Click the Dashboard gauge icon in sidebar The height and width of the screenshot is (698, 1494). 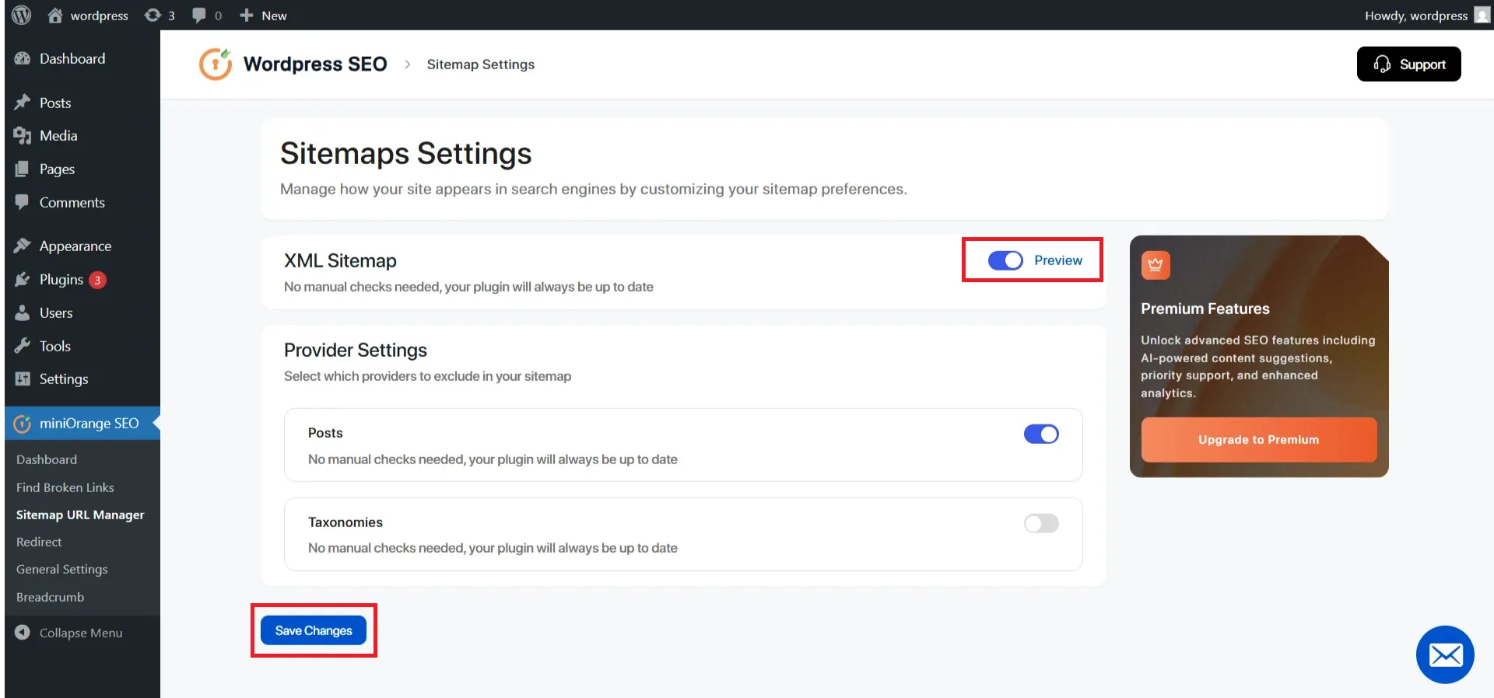tap(23, 58)
